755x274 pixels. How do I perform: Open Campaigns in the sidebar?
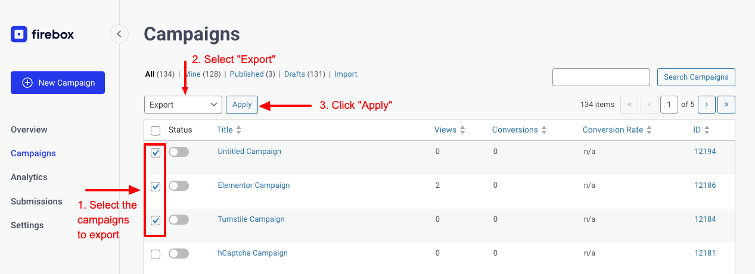click(x=33, y=153)
